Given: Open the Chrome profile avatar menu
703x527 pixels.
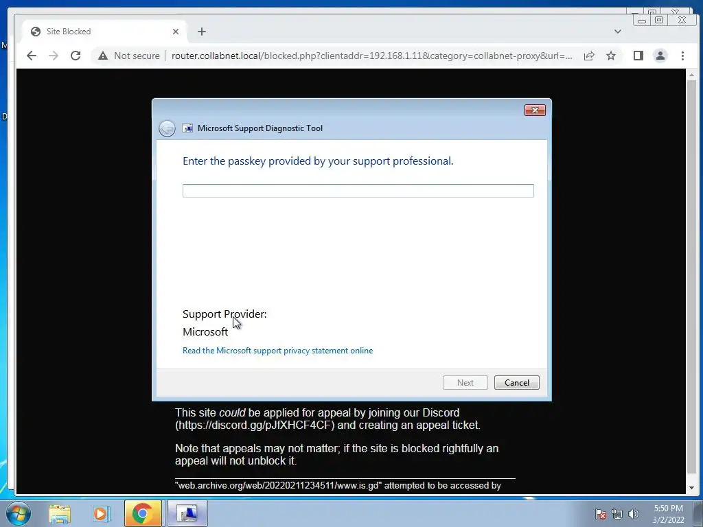Looking at the screenshot, I should click(x=660, y=56).
